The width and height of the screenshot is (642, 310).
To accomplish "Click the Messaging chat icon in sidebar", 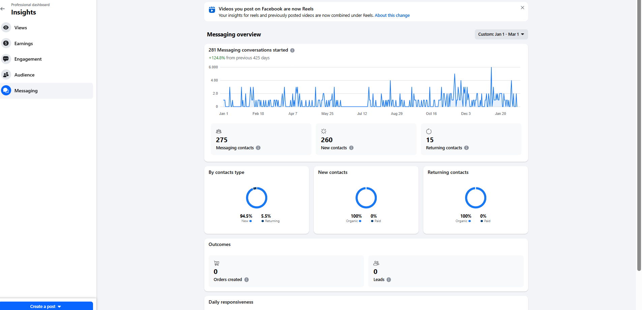I will tap(6, 90).
